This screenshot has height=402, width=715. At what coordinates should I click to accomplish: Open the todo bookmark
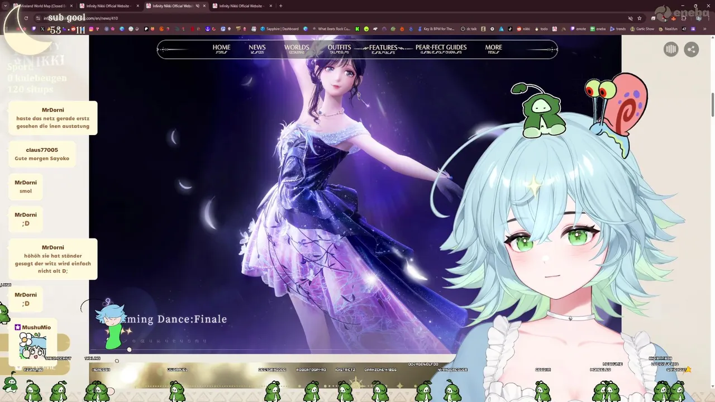(x=541, y=28)
